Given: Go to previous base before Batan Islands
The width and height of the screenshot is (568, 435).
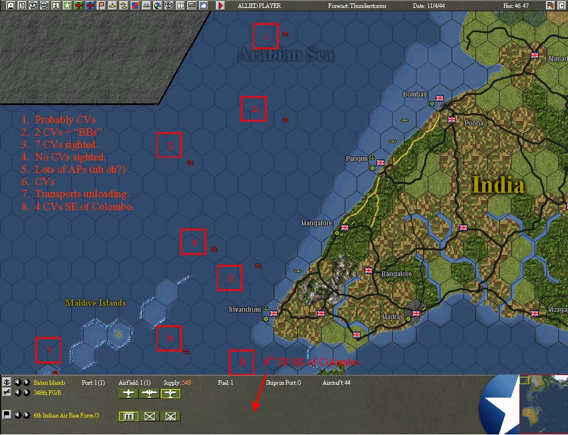Looking at the screenshot, I should click(18, 382).
